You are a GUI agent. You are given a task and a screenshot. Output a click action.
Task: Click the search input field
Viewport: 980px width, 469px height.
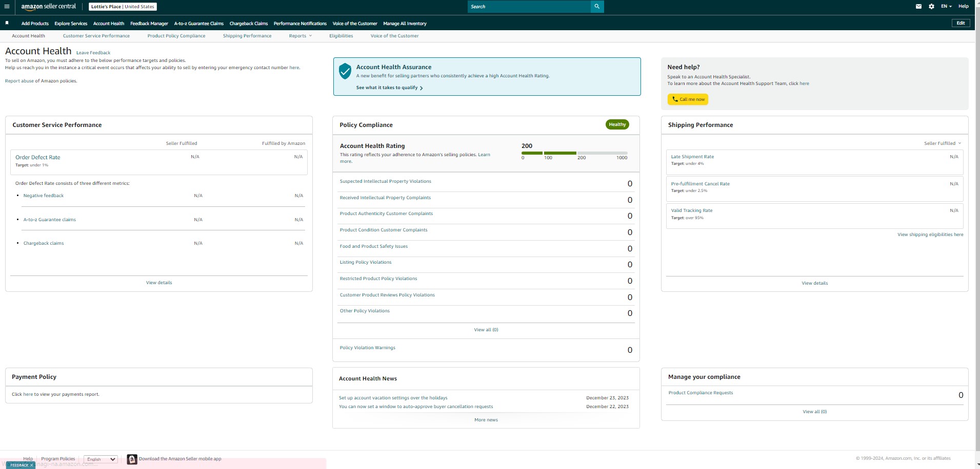click(x=529, y=7)
